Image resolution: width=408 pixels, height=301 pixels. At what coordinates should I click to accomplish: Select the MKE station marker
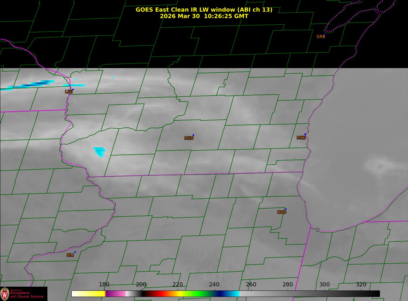click(x=305, y=134)
